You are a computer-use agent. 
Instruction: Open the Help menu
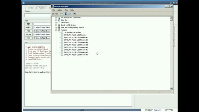point(72,10)
